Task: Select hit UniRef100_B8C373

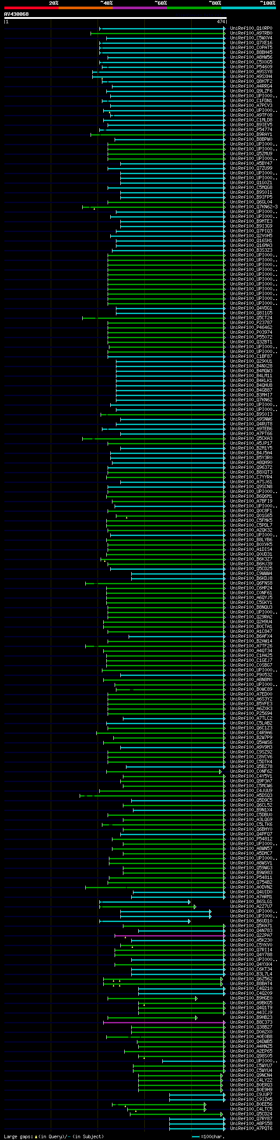Action: 251,1023
